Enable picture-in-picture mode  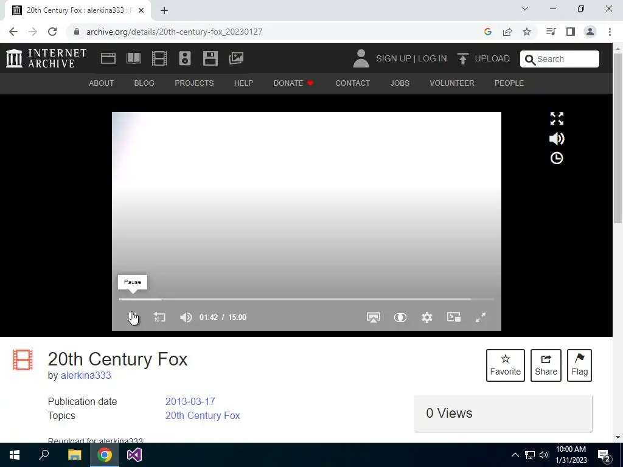pyautogui.click(x=454, y=317)
